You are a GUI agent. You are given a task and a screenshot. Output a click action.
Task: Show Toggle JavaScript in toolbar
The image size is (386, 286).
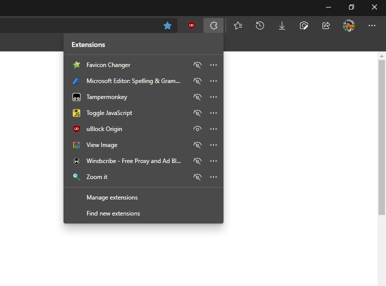click(197, 113)
